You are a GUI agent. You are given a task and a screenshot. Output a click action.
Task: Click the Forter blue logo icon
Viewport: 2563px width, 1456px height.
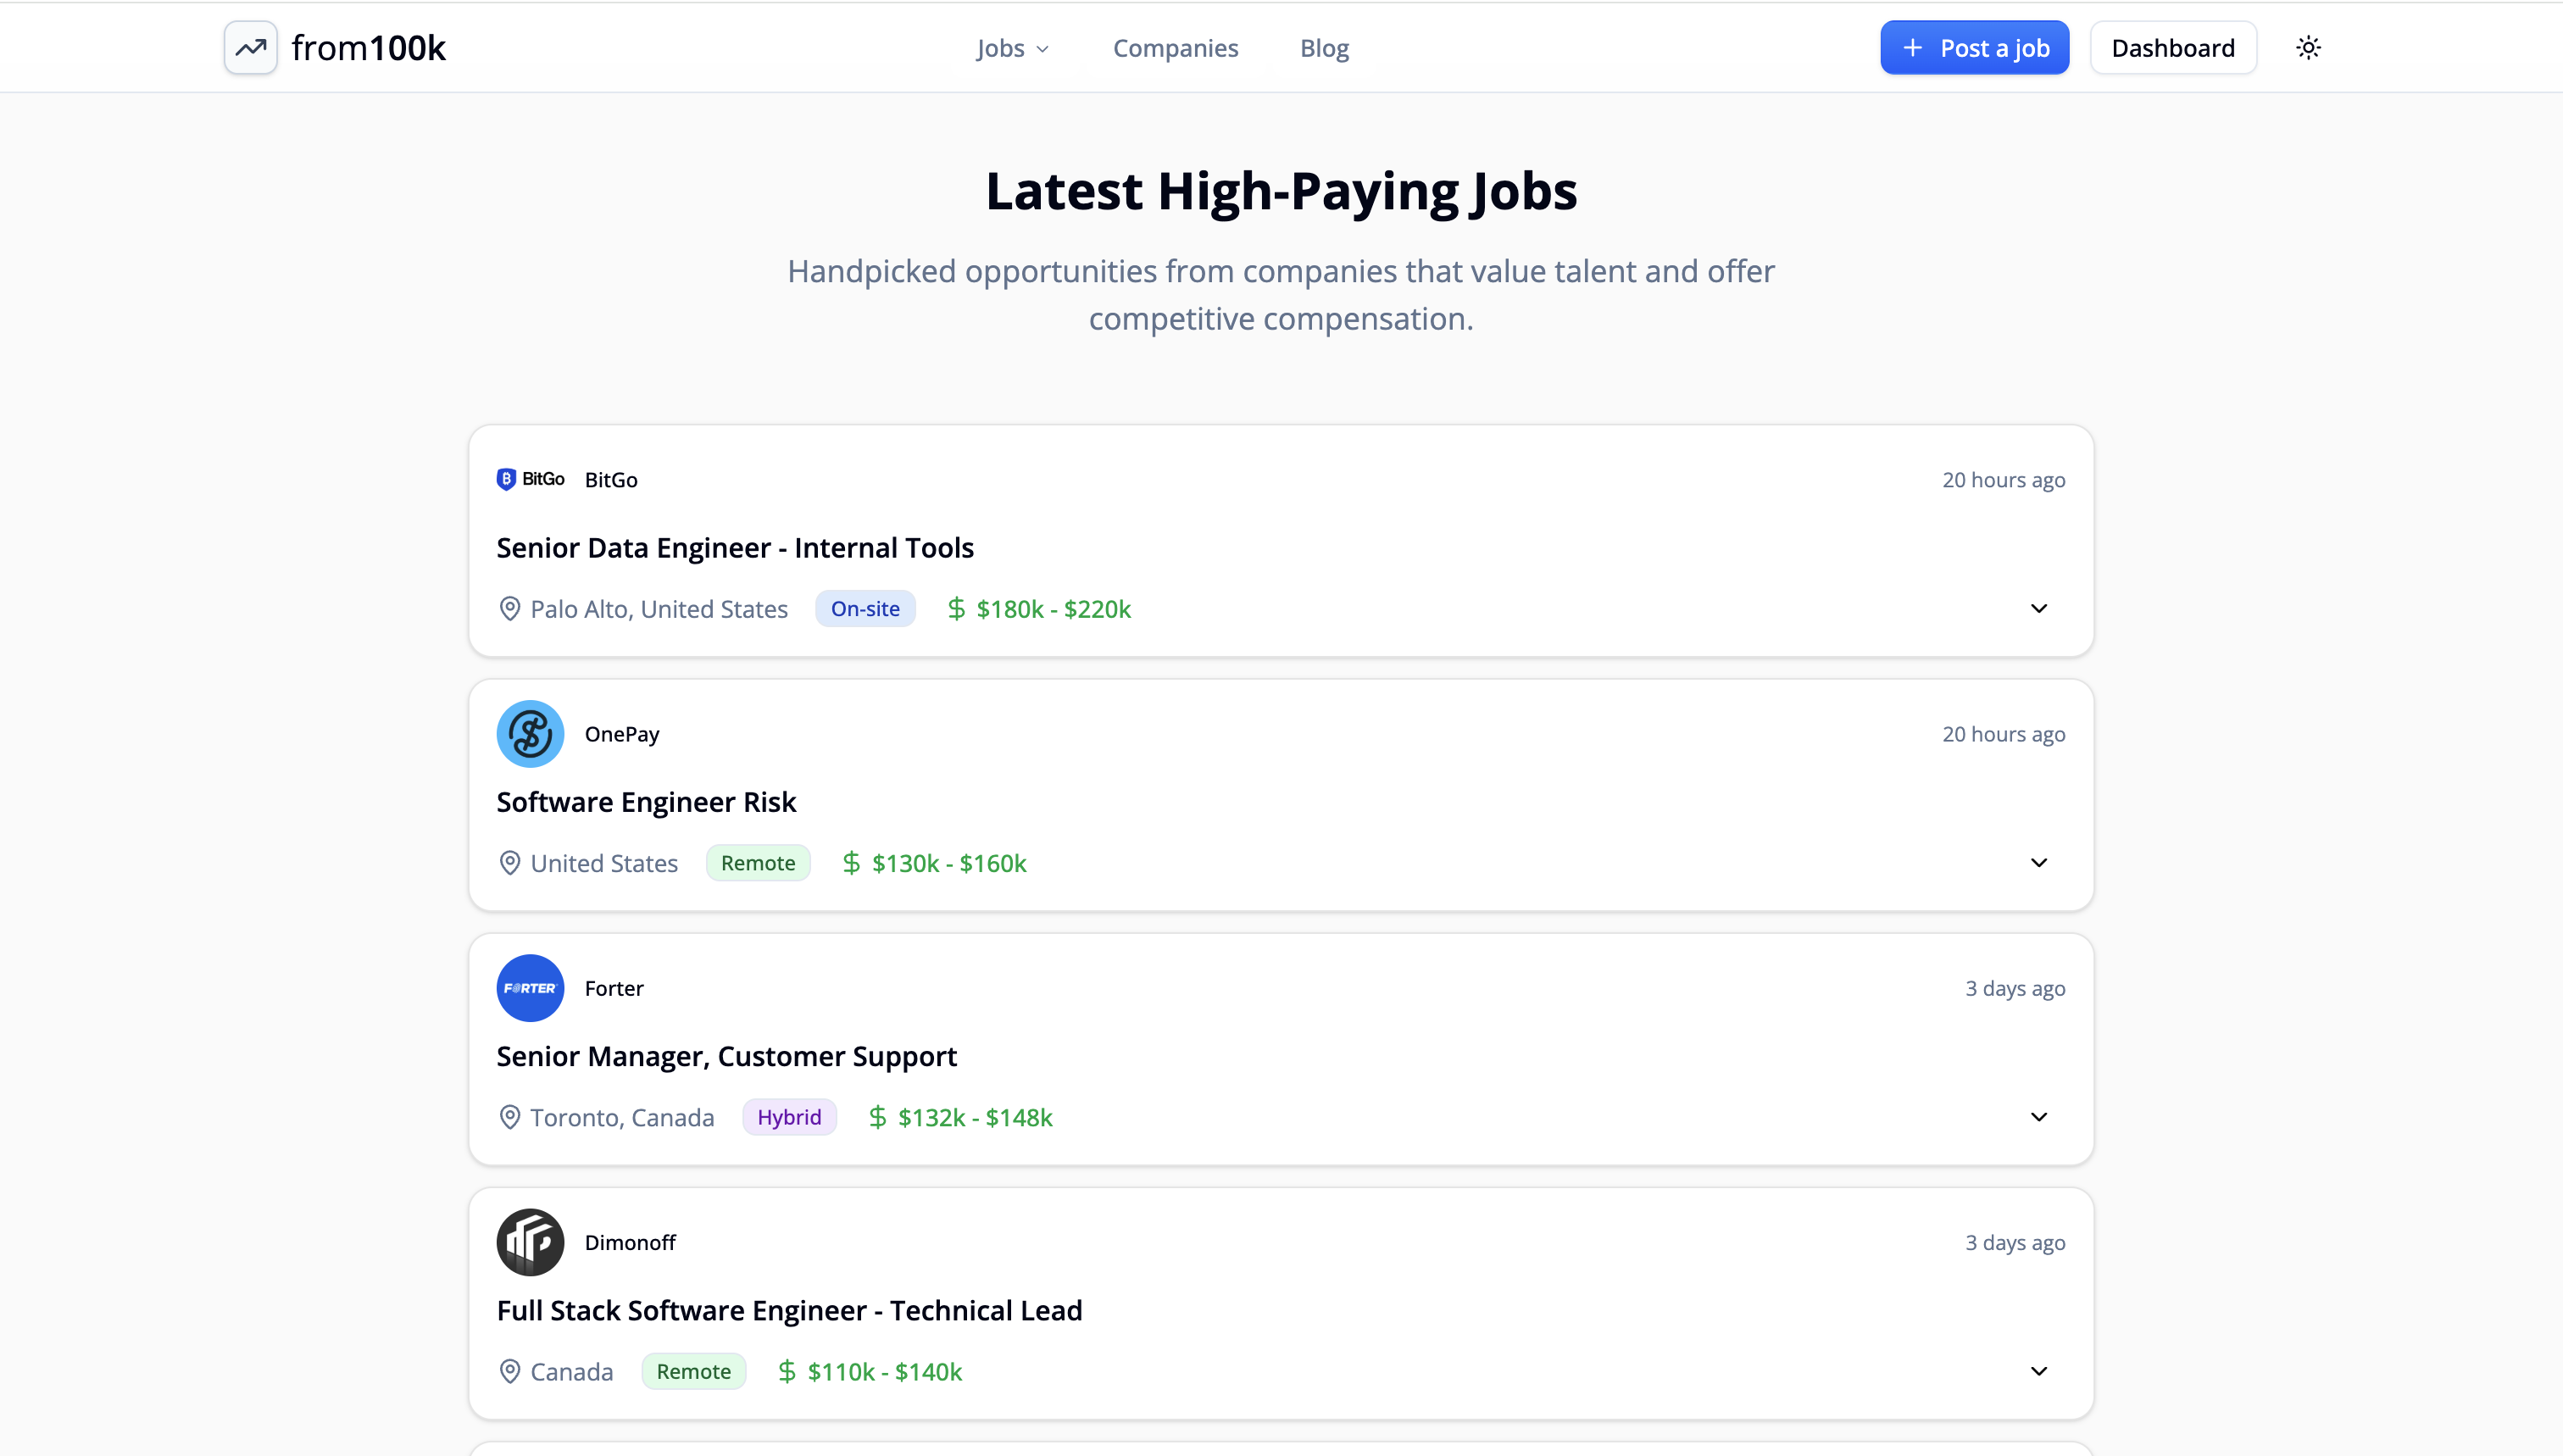[x=530, y=988]
